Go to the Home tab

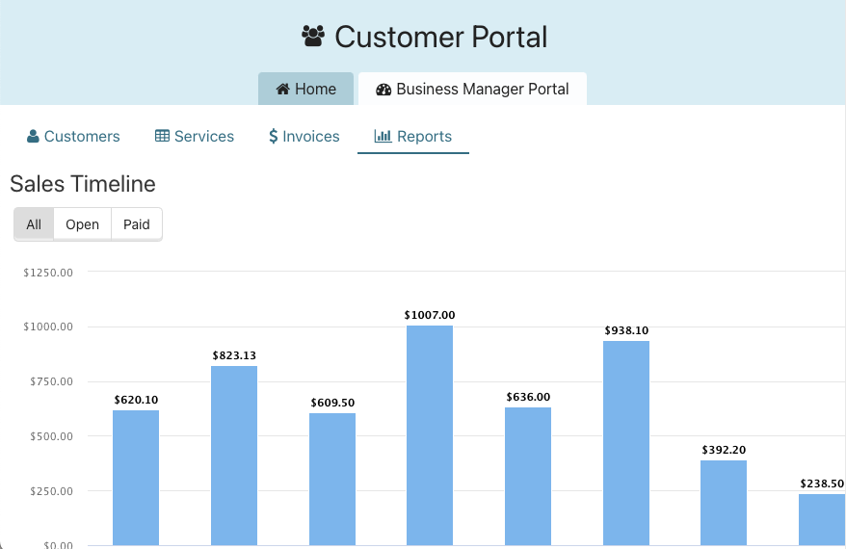(x=305, y=89)
